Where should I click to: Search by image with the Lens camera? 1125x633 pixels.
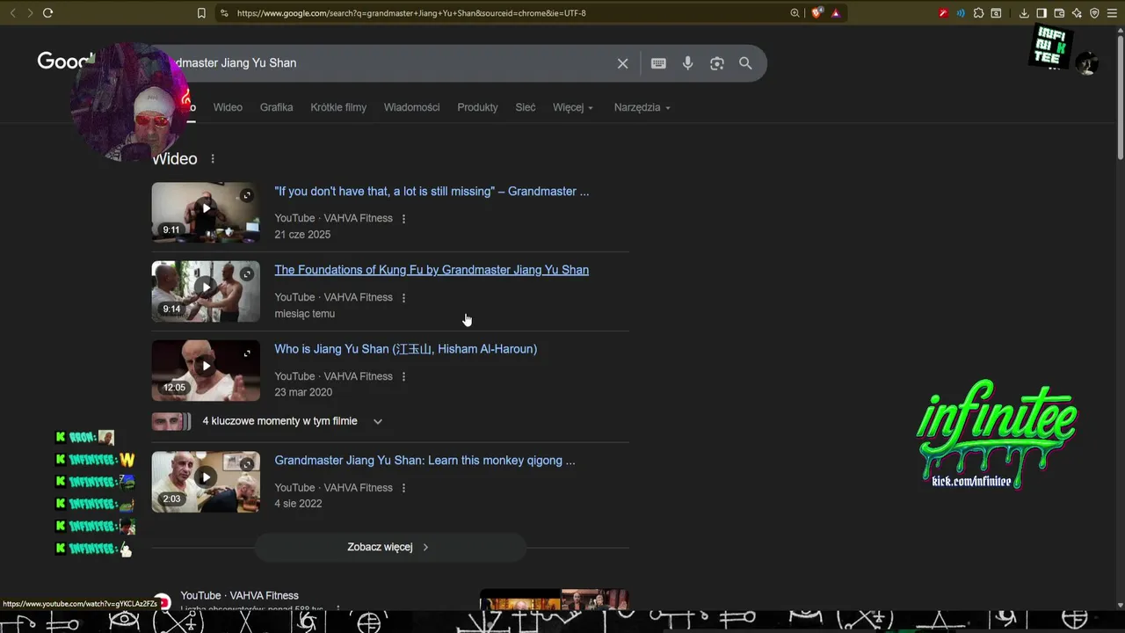point(717,63)
